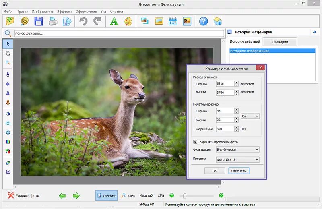Open the 'Оформление' menu

pyautogui.click(x=86, y=12)
